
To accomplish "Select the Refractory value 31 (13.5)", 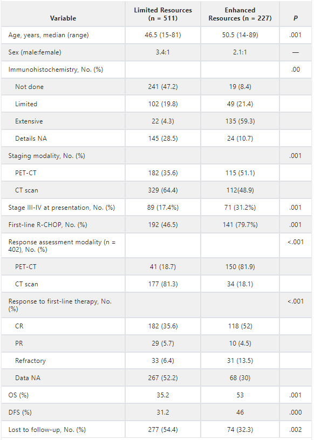I will (240, 361).
